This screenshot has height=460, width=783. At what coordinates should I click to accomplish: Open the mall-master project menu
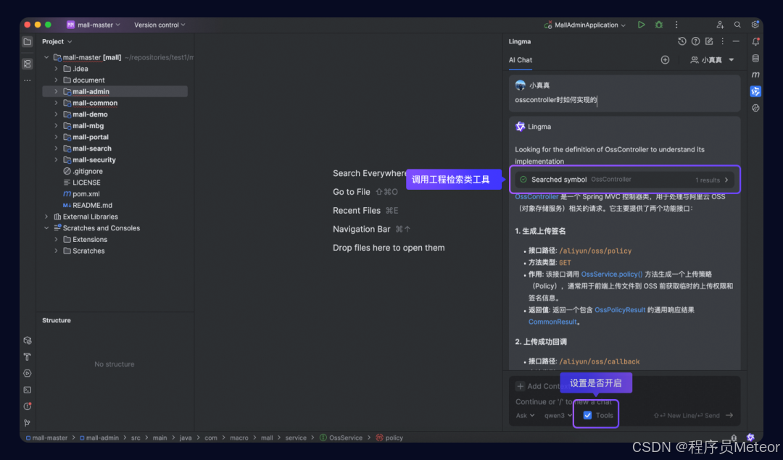pyautogui.click(x=94, y=25)
